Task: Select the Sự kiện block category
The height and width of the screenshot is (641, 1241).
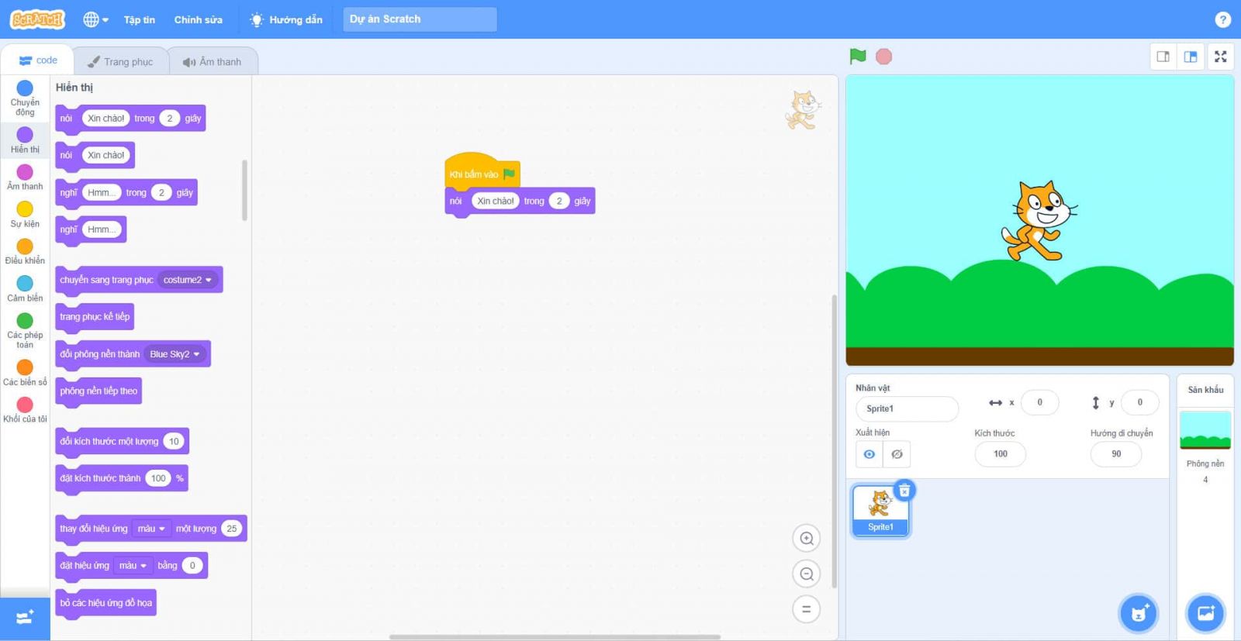Action: click(25, 215)
